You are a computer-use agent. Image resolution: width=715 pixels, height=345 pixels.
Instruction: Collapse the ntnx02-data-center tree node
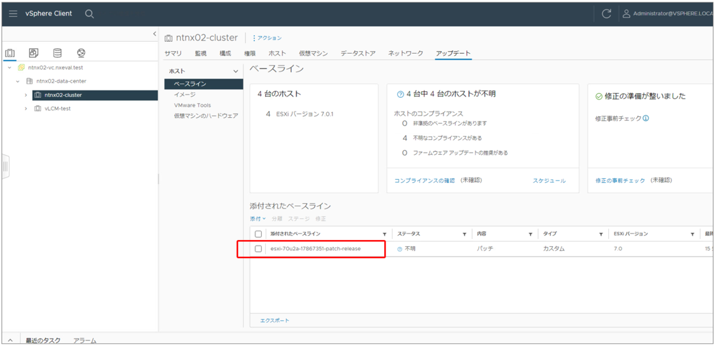point(17,81)
